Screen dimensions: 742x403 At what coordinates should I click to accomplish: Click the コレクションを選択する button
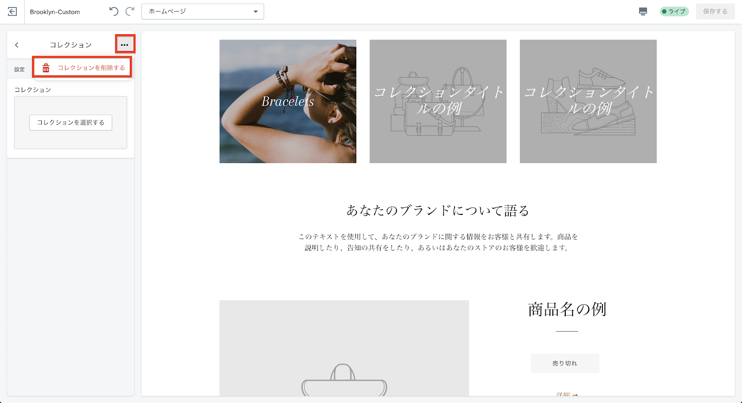70,123
